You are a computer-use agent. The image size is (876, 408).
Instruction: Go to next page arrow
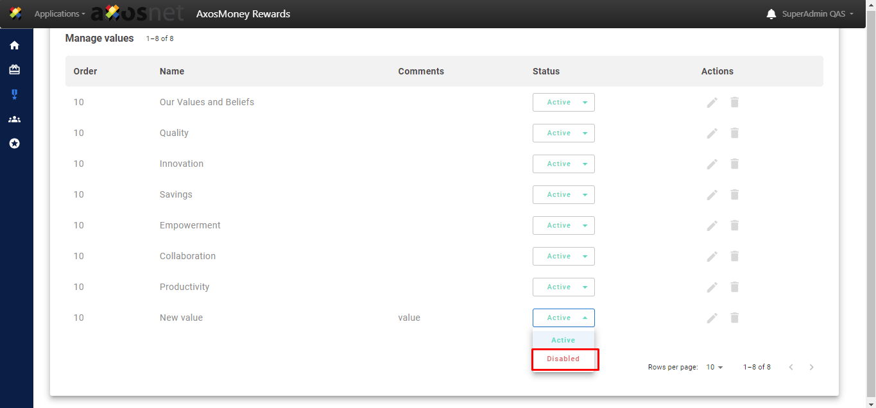coord(812,368)
